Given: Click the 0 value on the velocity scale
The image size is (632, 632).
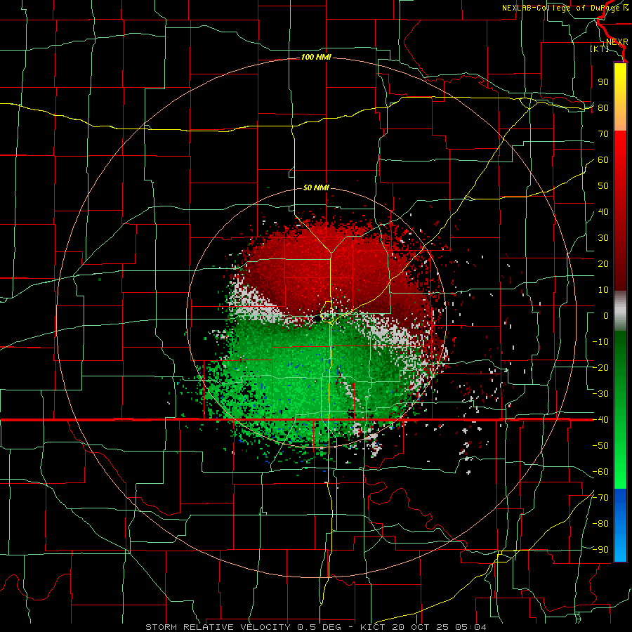Looking at the screenshot, I should coord(606,315).
